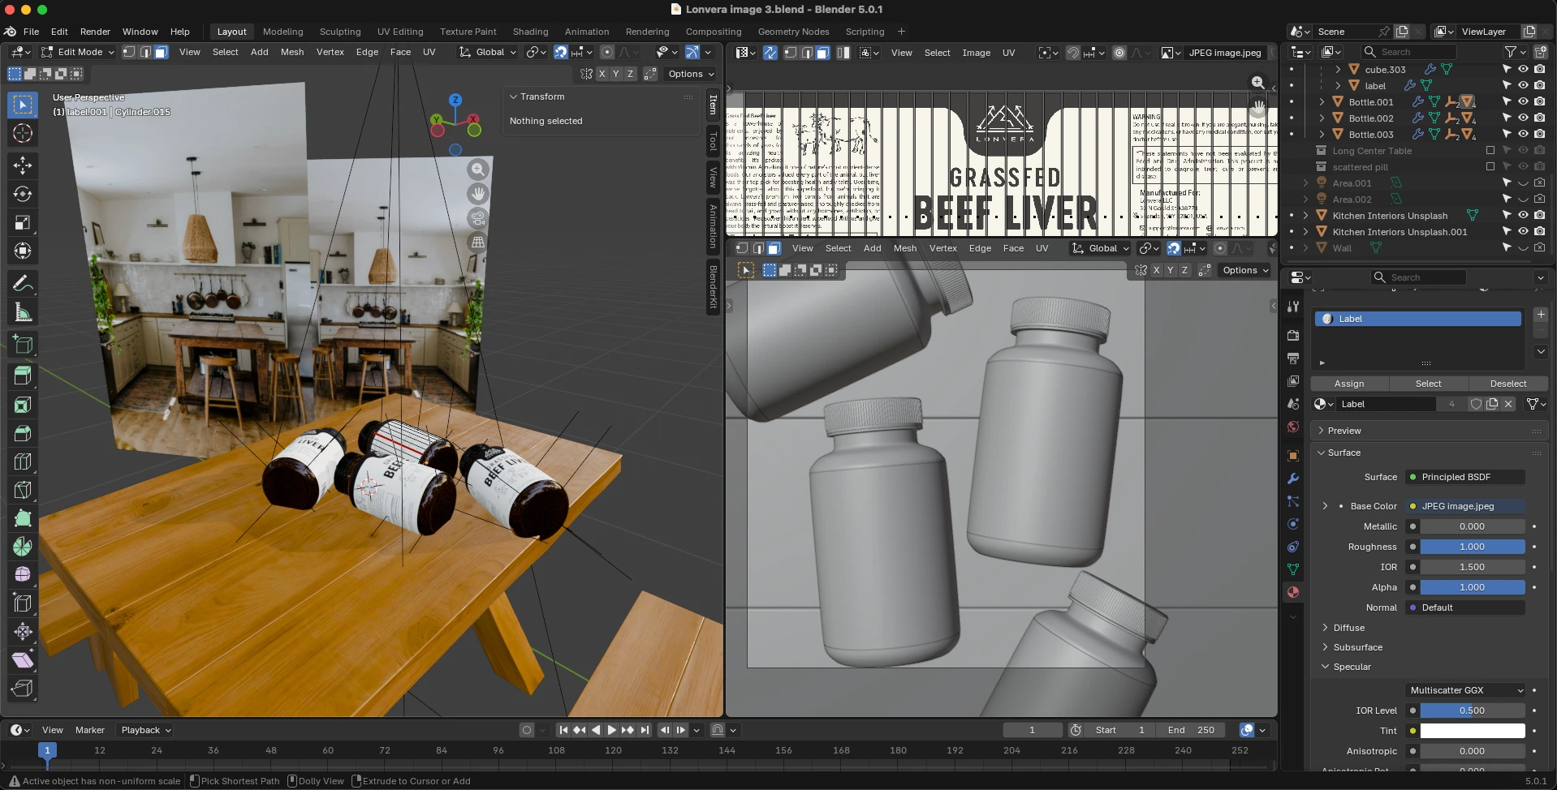Select the Scale tool in toolbar
The height and width of the screenshot is (790, 1557).
tap(23, 222)
